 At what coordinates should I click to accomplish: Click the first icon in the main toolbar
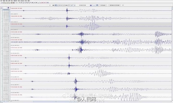pos(2,3)
